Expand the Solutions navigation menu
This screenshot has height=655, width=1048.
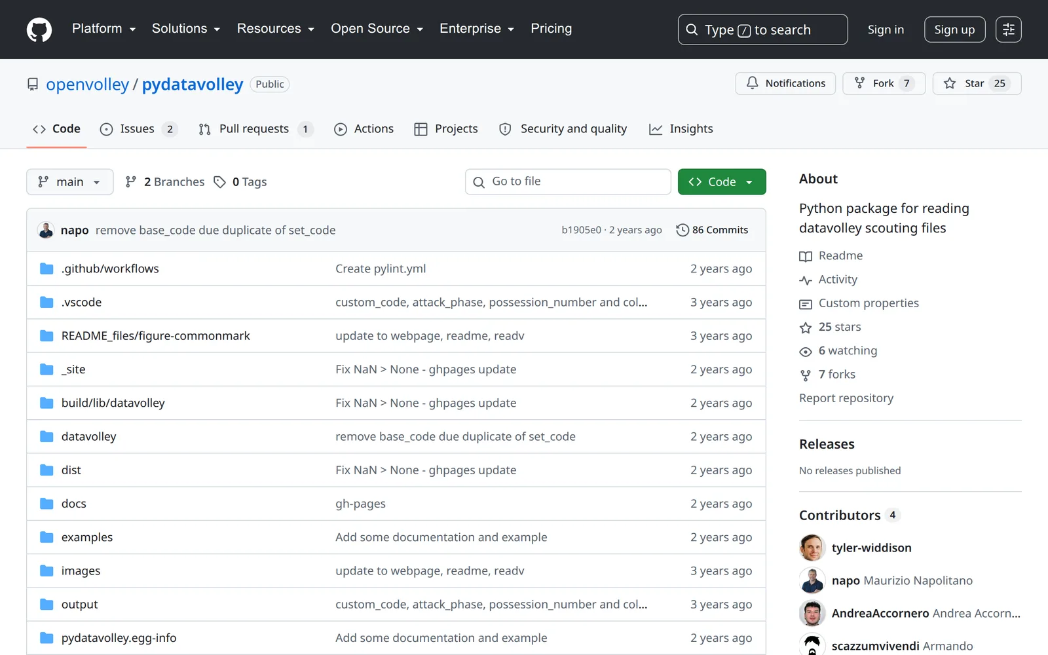click(x=186, y=29)
